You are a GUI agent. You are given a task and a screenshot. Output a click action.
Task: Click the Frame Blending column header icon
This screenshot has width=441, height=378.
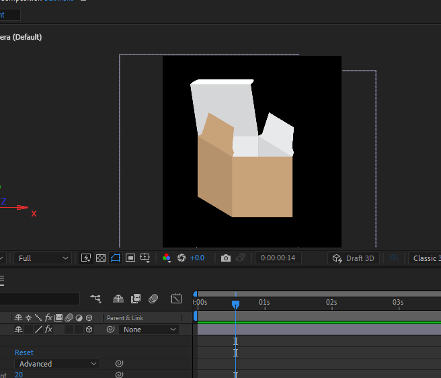[58, 317]
